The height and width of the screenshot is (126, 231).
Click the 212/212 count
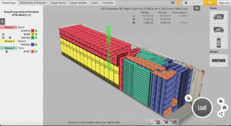(25, 31)
